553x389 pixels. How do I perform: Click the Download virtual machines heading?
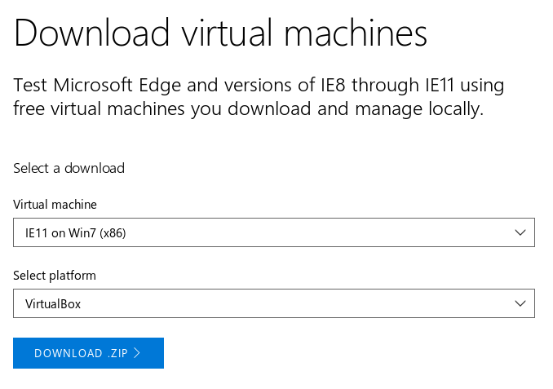220,33
